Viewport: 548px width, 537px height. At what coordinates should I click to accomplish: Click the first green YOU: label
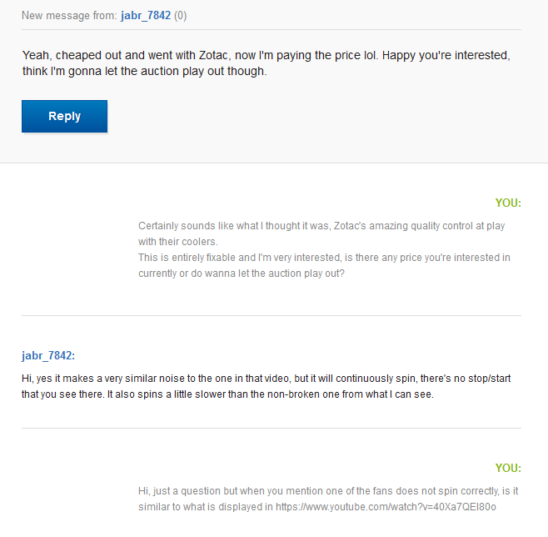[x=508, y=203]
